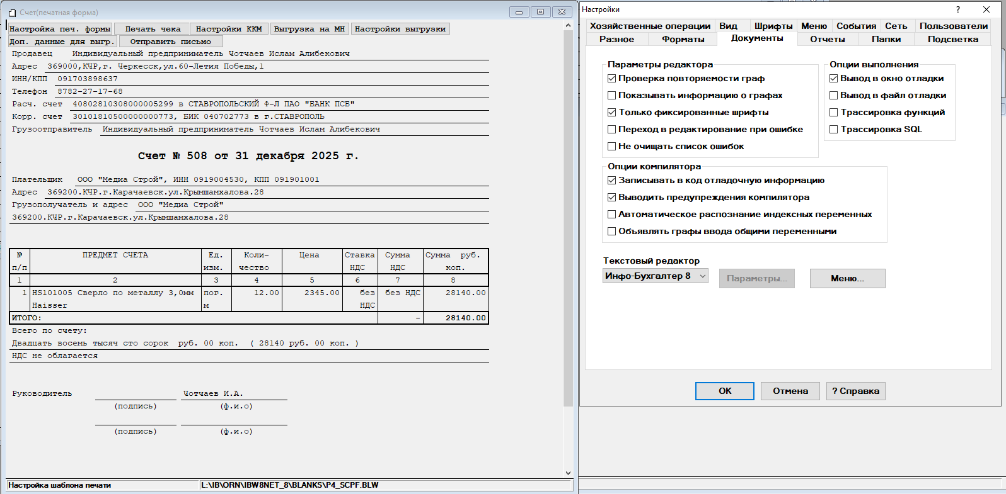
Task: Click the invoice title Счет № 508
Action: (x=248, y=155)
